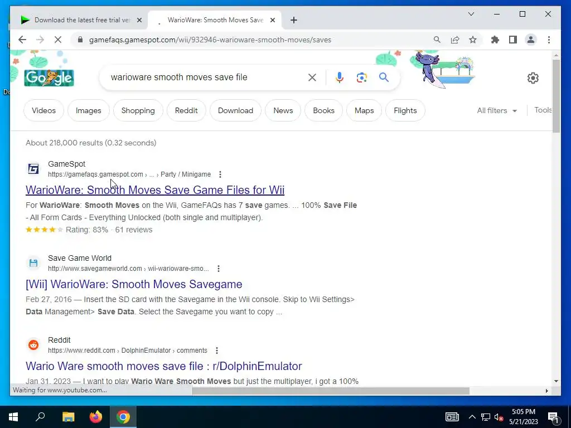Open [Wii] WarioWare: Smooth Moves Savegame link
571x428 pixels.
click(134, 284)
